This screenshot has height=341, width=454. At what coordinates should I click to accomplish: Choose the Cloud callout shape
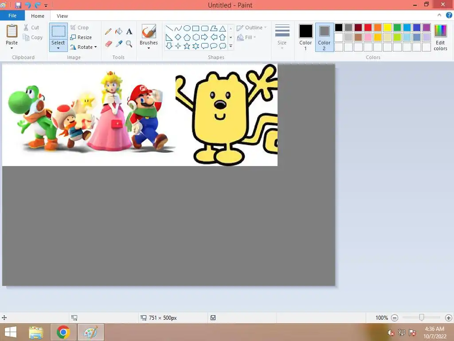coord(223,46)
